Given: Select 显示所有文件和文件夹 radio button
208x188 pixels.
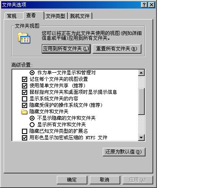Looking at the screenshot, I should [x=32, y=125].
